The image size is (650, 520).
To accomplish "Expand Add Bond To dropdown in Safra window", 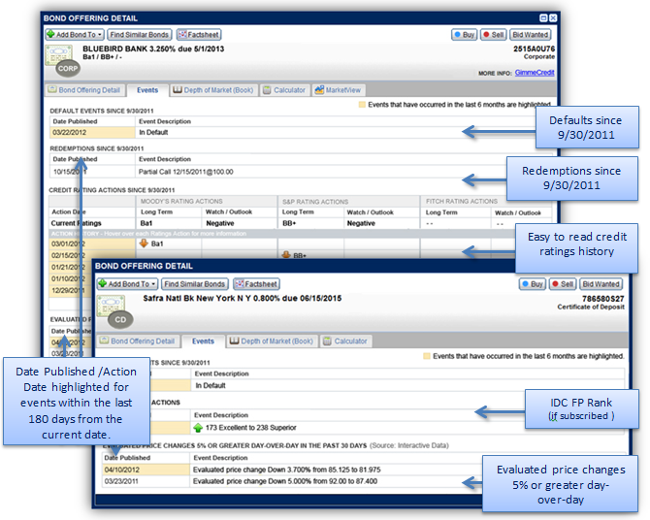I will (127, 284).
